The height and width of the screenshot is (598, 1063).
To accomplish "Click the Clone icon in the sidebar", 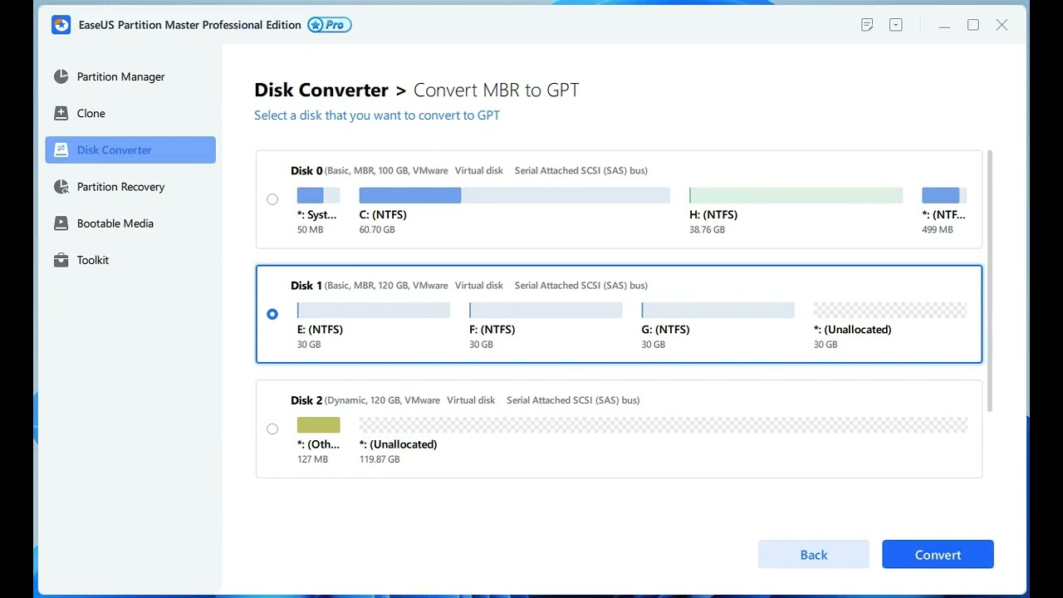I will point(61,113).
